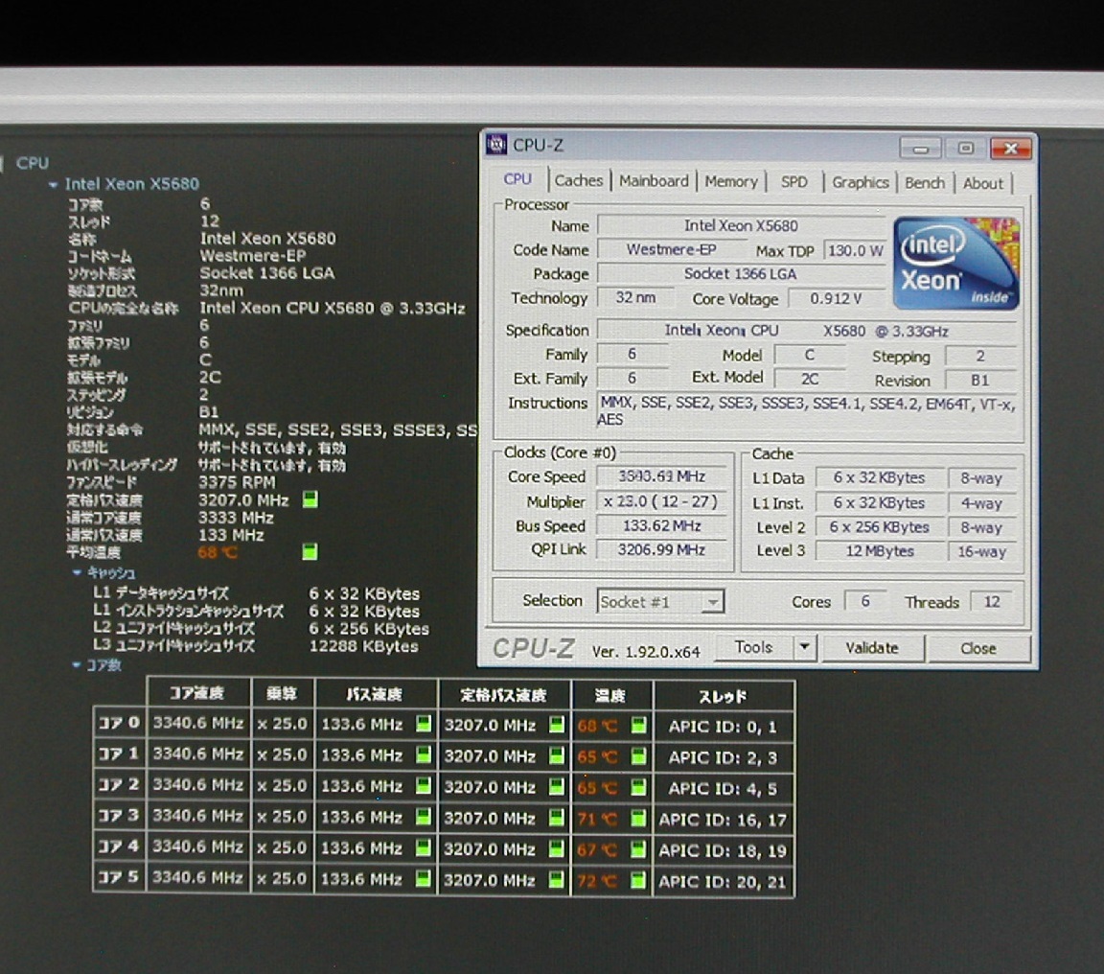Click the Threads count field showing 12

pyautogui.click(x=991, y=602)
